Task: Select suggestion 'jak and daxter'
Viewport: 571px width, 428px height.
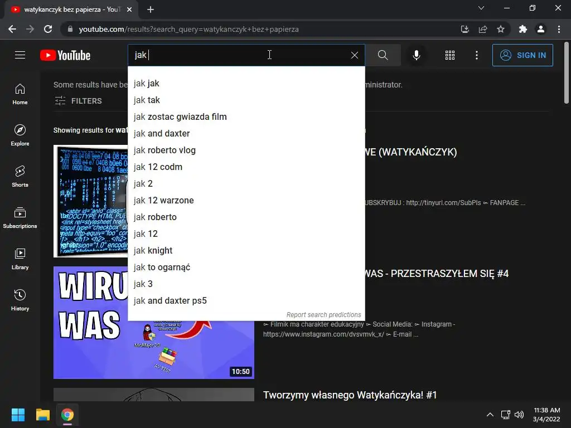Action: 246,134
